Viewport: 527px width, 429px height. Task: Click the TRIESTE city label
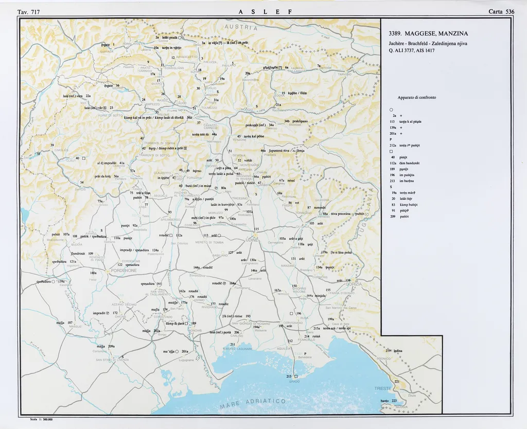[382, 388]
